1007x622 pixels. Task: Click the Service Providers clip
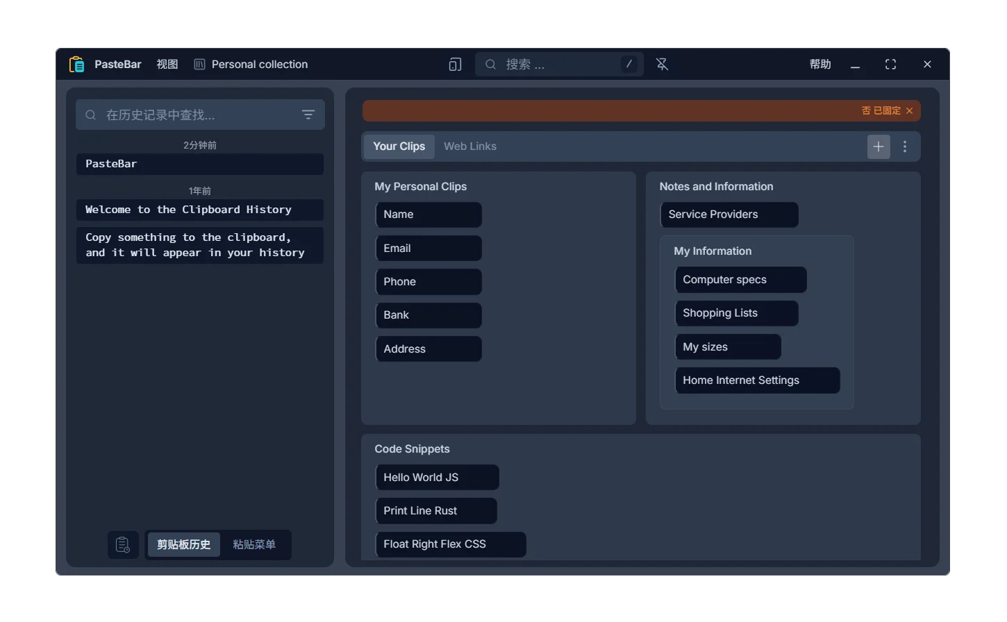coord(729,215)
